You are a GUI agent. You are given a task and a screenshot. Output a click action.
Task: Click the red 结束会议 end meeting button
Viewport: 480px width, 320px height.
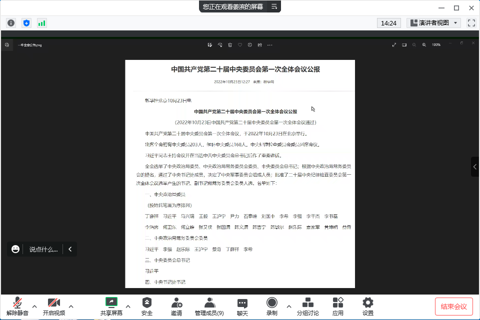(x=453, y=307)
